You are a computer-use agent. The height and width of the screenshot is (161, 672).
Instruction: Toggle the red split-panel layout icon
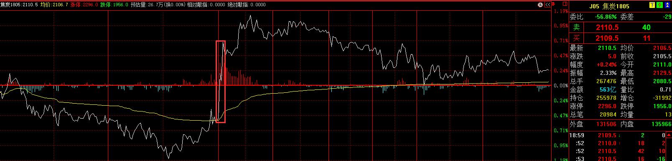[565, 4]
